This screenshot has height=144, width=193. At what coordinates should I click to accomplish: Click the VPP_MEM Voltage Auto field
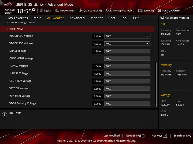(x=127, y=96)
